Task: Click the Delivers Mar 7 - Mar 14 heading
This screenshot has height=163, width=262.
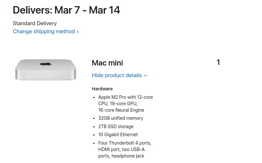Action: pyautogui.click(x=66, y=10)
